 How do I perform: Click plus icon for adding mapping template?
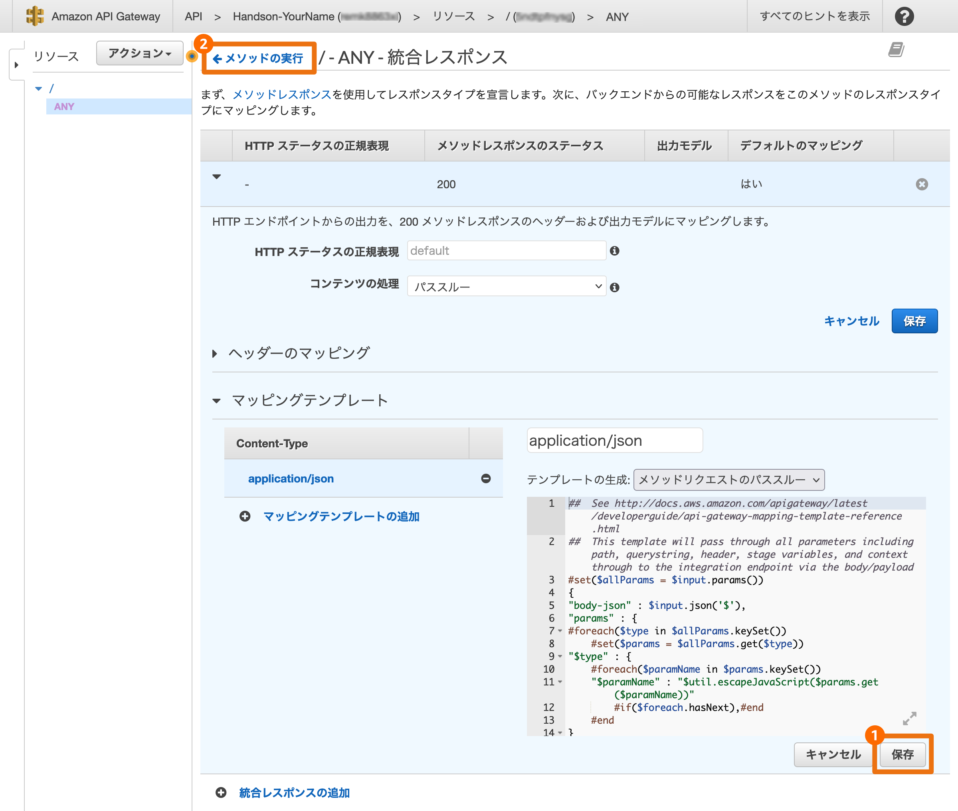point(245,516)
